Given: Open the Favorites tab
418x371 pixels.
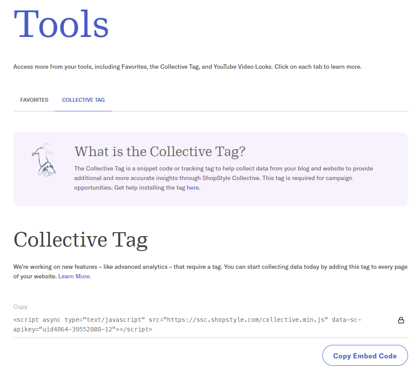Looking at the screenshot, I should (34, 100).
